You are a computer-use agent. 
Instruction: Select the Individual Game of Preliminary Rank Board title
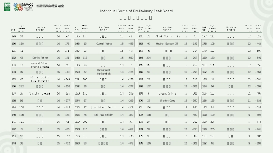click(x=136, y=11)
